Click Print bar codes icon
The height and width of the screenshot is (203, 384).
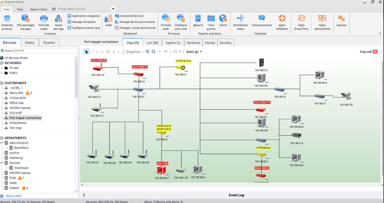(44, 19)
